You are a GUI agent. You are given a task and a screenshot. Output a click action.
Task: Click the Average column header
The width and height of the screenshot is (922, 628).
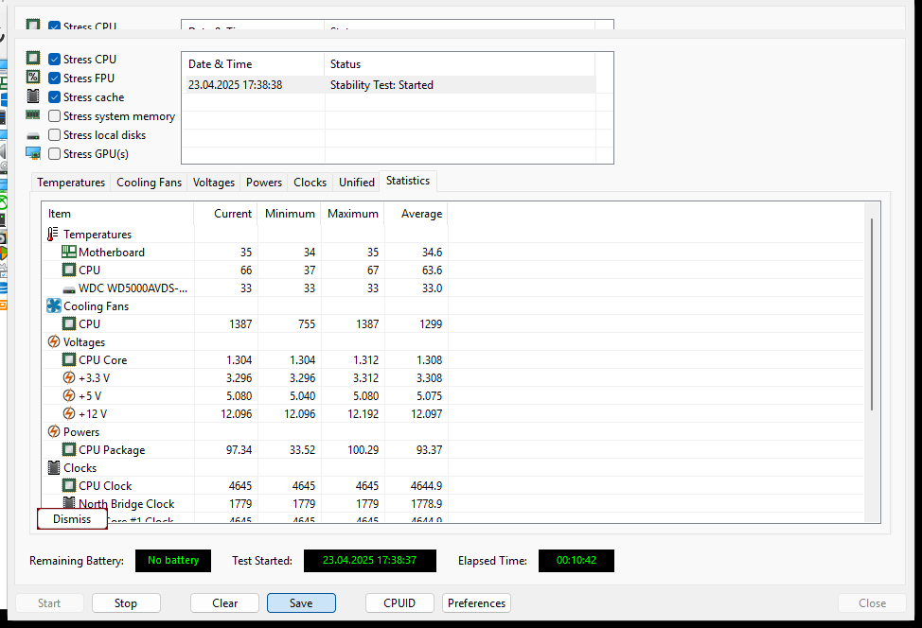click(x=417, y=214)
